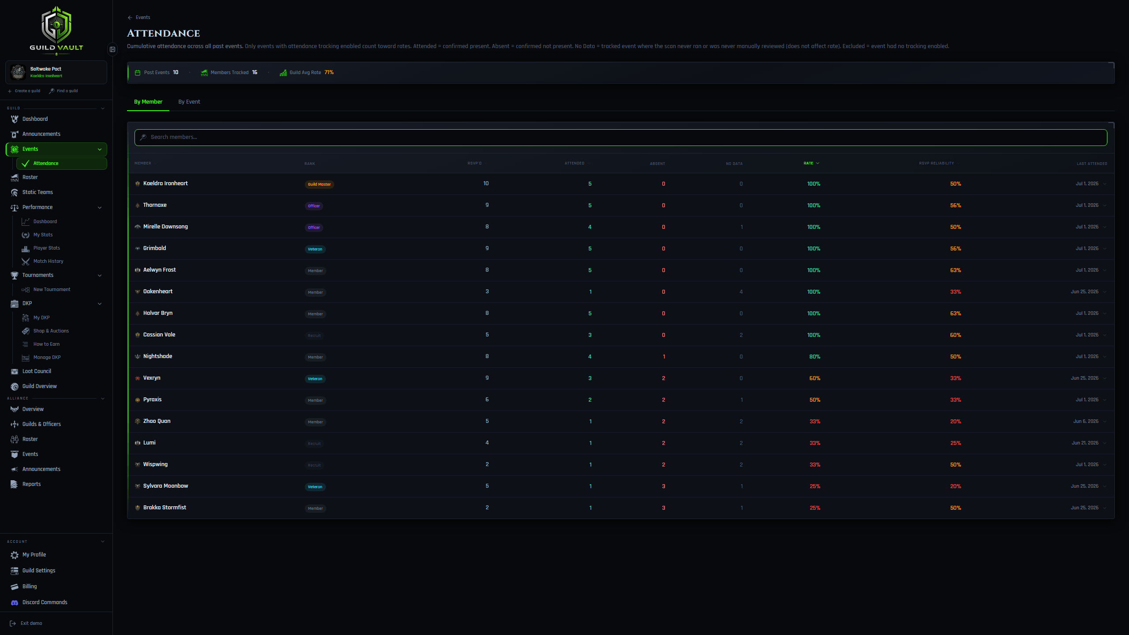Collapse the Performance submenu chevron

100,208
